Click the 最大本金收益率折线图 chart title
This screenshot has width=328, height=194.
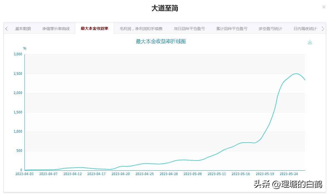pos(161,41)
